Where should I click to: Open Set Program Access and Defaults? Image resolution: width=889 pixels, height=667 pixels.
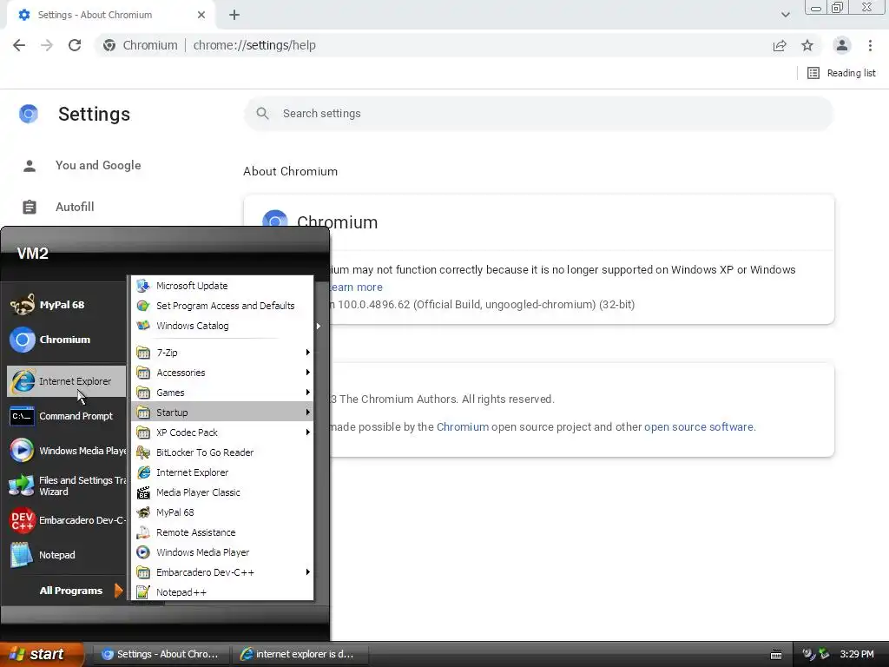click(x=222, y=306)
